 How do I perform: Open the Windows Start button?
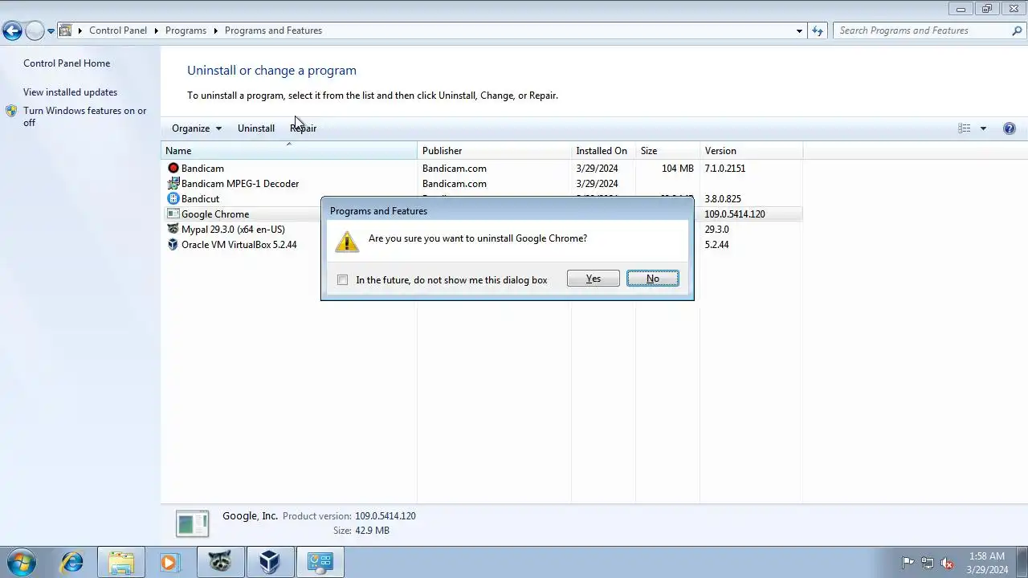pyautogui.click(x=21, y=562)
